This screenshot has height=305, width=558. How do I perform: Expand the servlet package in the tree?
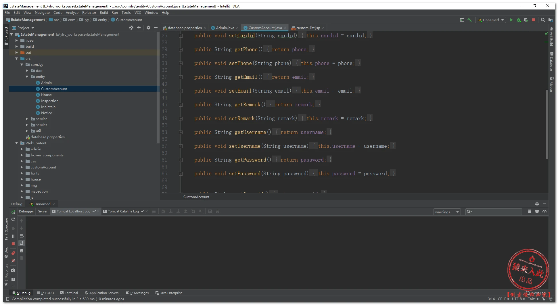tap(27, 125)
